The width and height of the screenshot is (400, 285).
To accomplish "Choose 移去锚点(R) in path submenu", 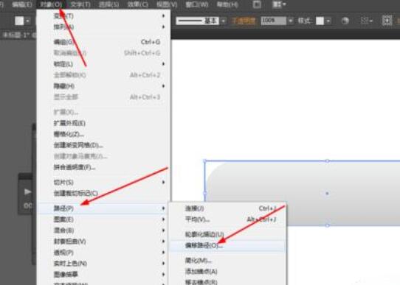I will tap(227, 281).
